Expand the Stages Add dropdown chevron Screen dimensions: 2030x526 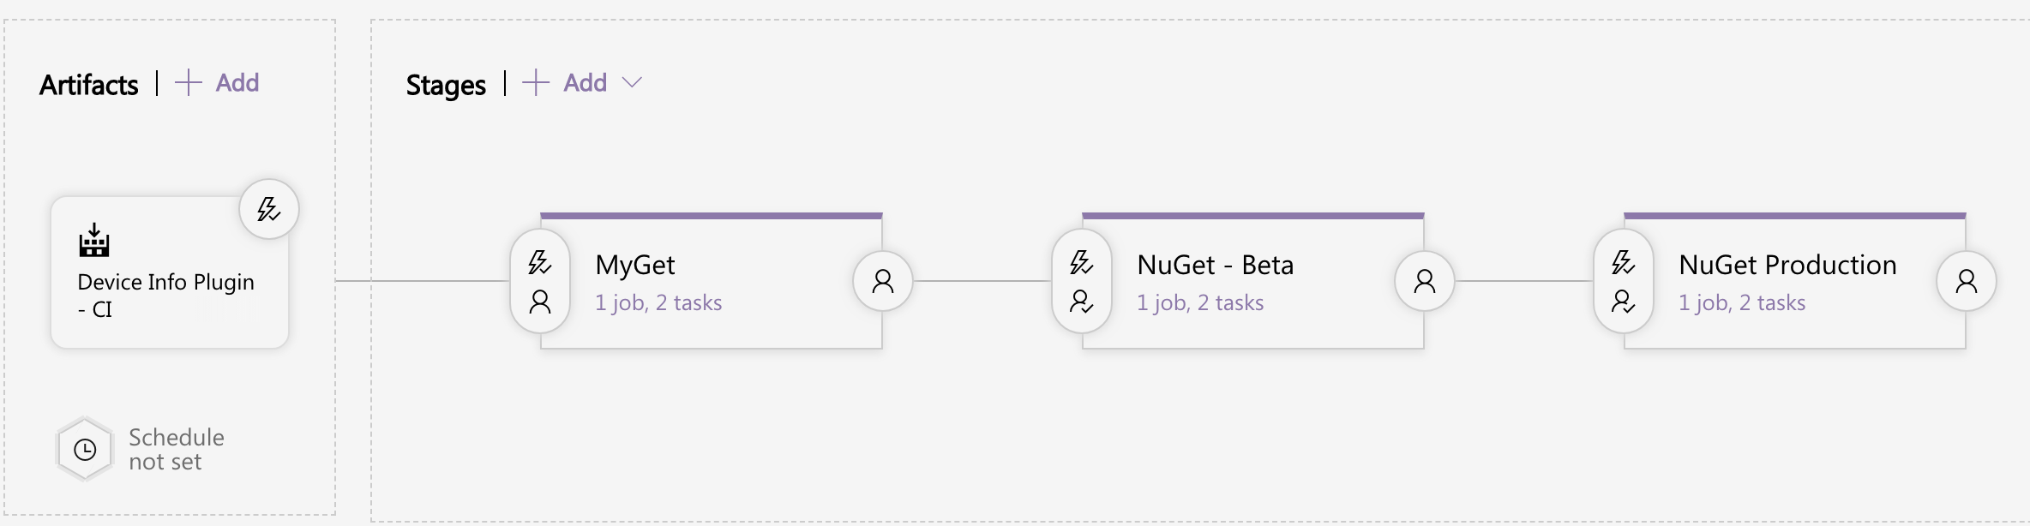coord(632,83)
